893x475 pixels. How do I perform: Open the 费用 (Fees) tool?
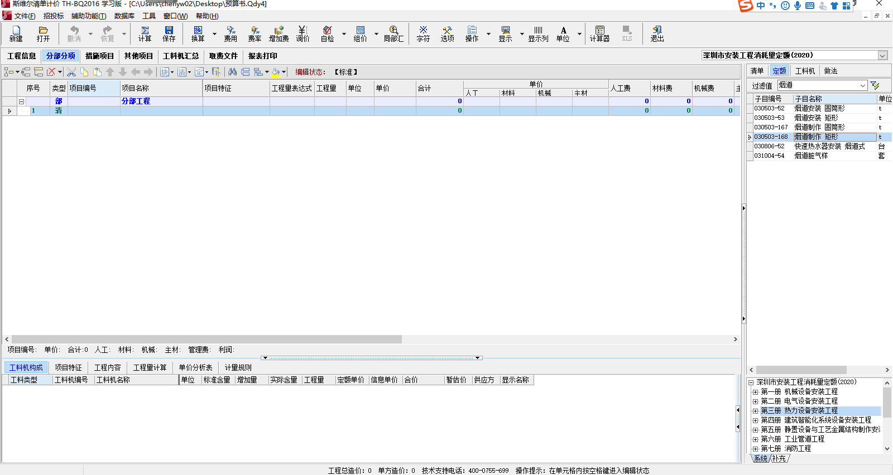(x=231, y=34)
